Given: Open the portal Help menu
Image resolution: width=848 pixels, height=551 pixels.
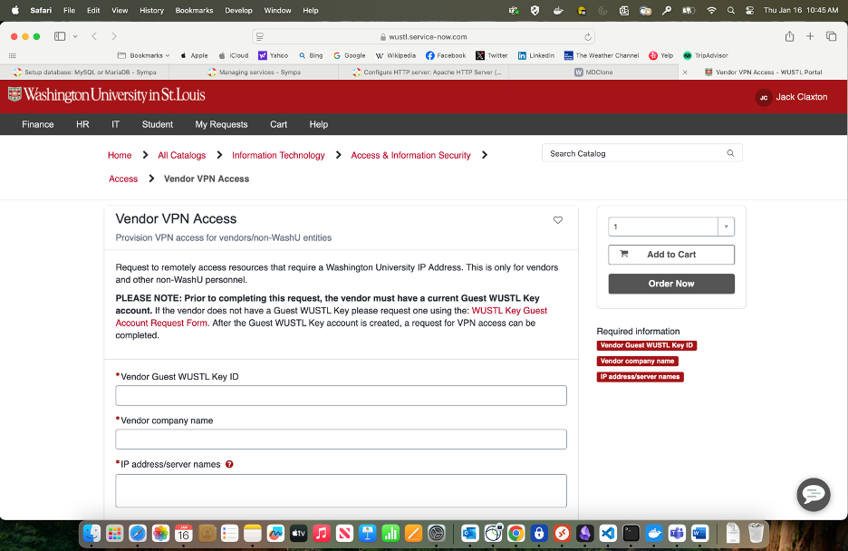Looking at the screenshot, I should click(x=319, y=124).
